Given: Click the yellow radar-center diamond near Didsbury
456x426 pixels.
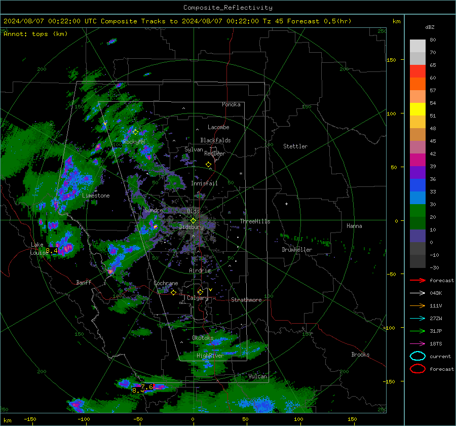Looking at the screenshot, I should click(x=193, y=221).
